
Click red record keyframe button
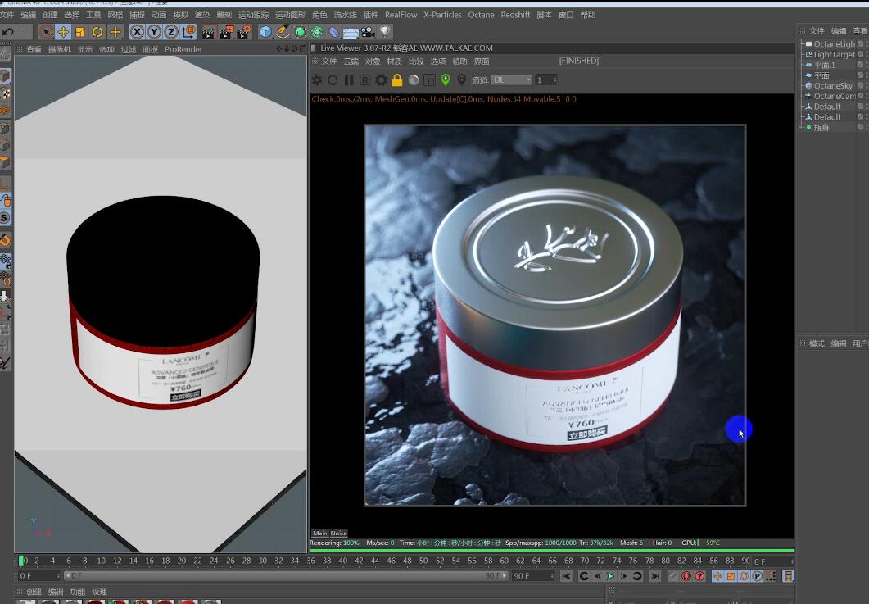[x=686, y=577]
